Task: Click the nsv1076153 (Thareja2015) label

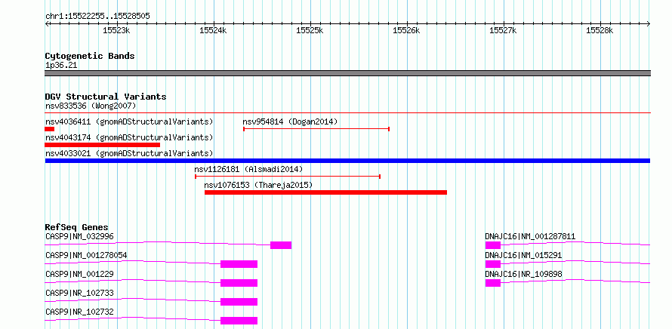Action: (258, 186)
